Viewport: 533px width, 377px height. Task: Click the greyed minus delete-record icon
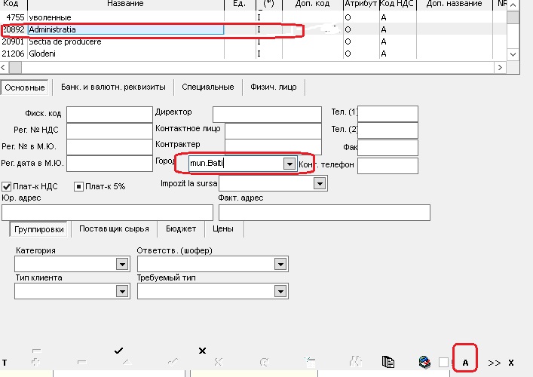(81, 363)
